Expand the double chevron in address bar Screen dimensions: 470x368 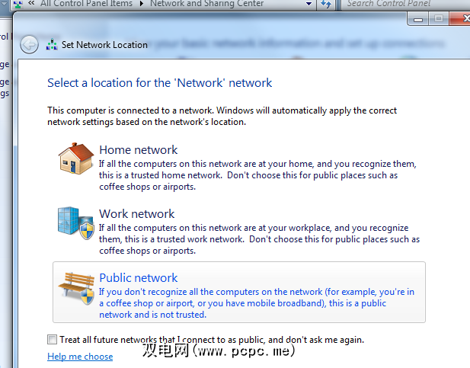click(31, 4)
